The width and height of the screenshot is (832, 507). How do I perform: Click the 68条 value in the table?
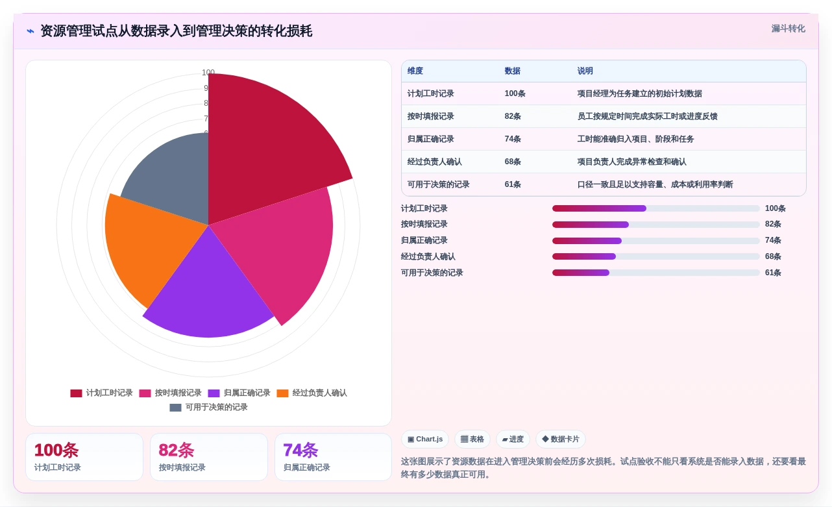coord(513,162)
